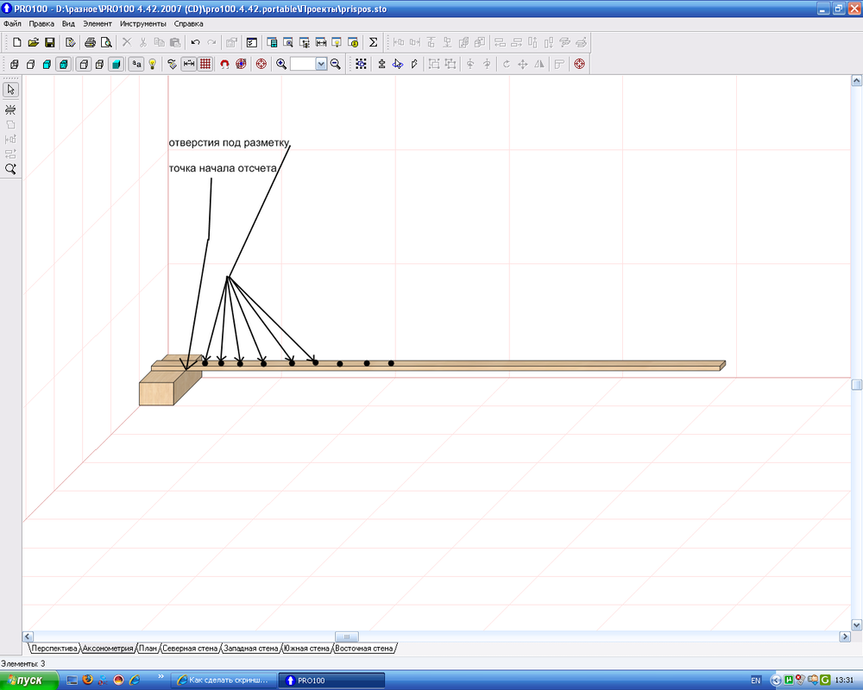Toggle the 'a' labels display button
This screenshot has height=690, width=863.
[x=136, y=64]
